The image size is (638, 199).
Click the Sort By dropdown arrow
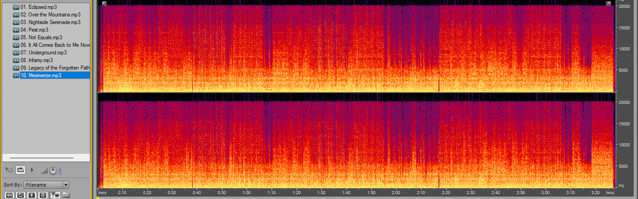pyautogui.click(x=66, y=185)
